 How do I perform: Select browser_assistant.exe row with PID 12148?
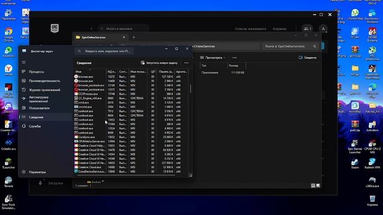coord(131,85)
